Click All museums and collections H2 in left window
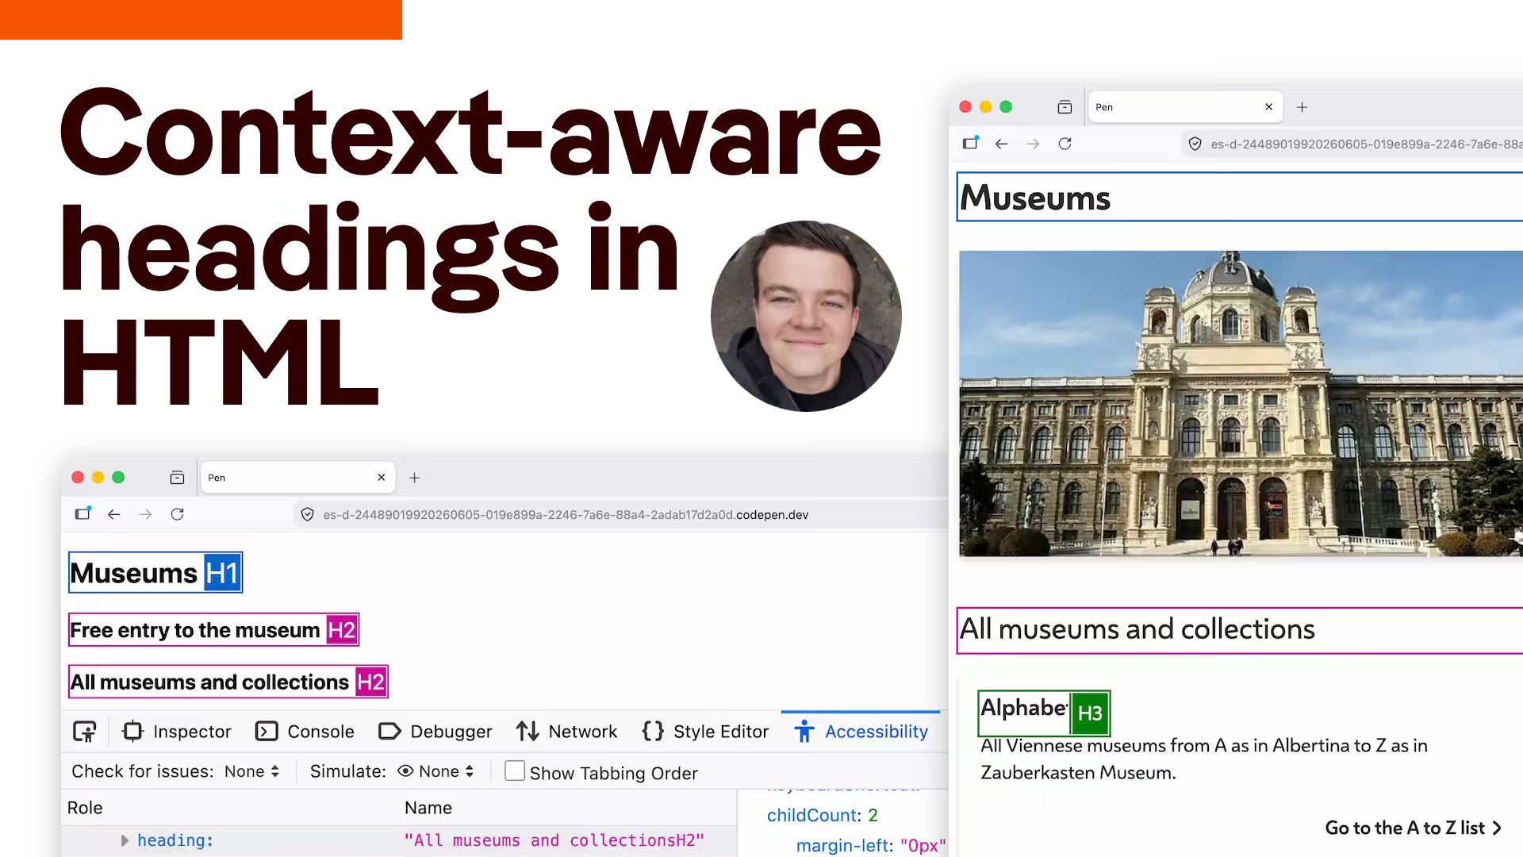Screen dimensions: 1523x857 pos(228,682)
